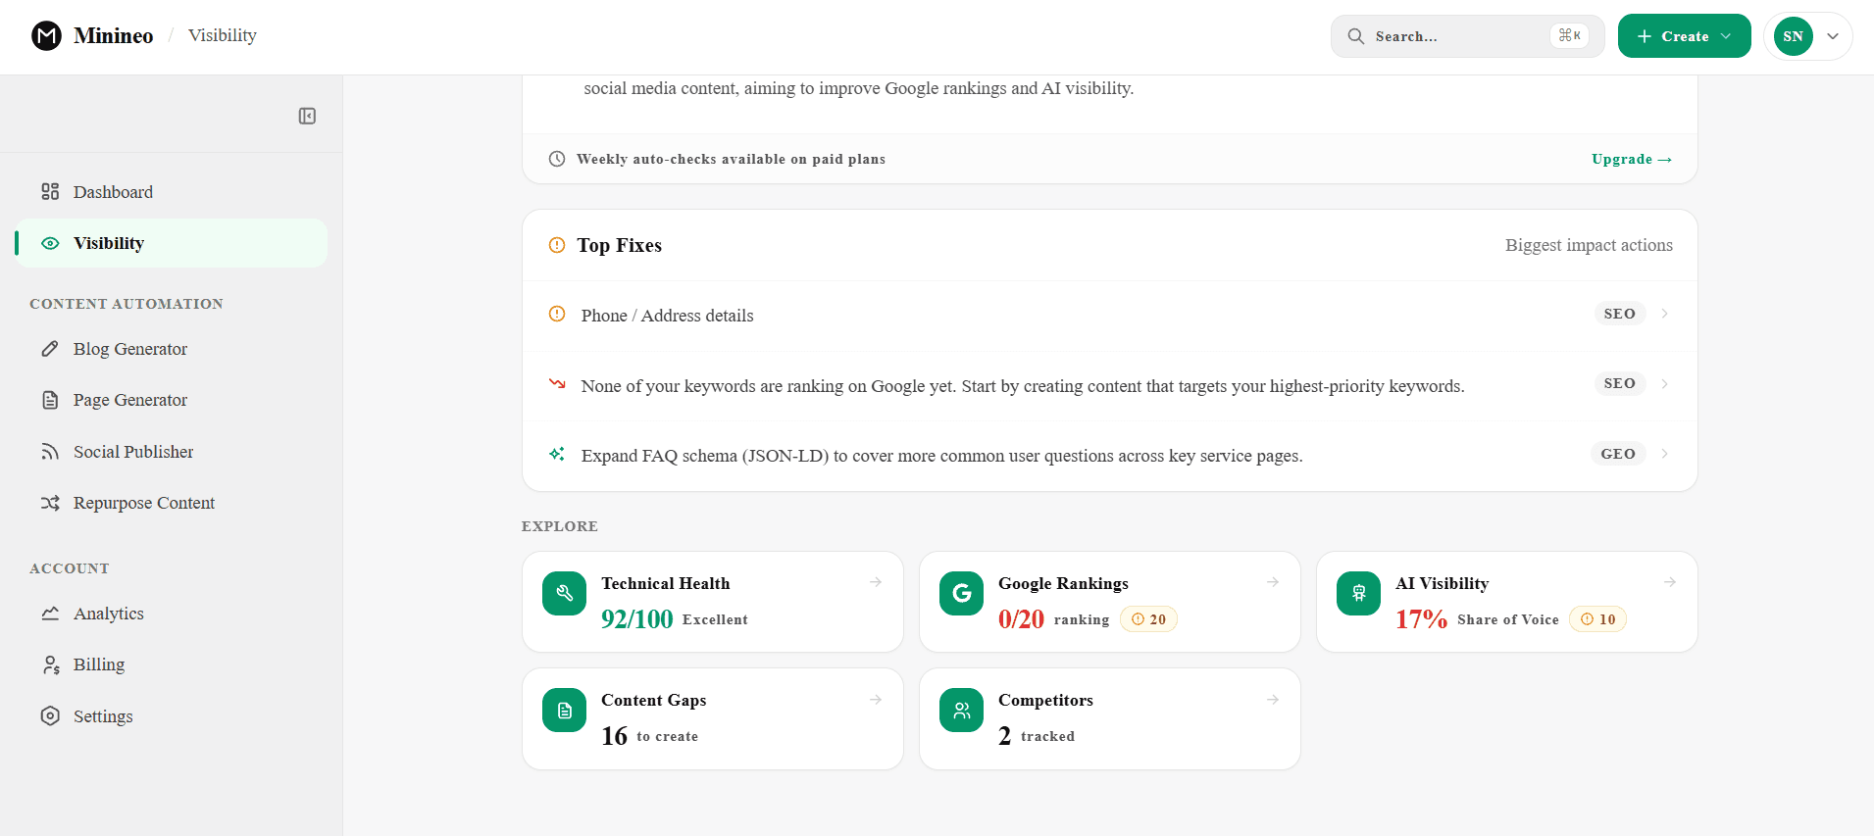1874x836 pixels.
Task: Go to the Dashboard menu item
Action: pos(172,192)
